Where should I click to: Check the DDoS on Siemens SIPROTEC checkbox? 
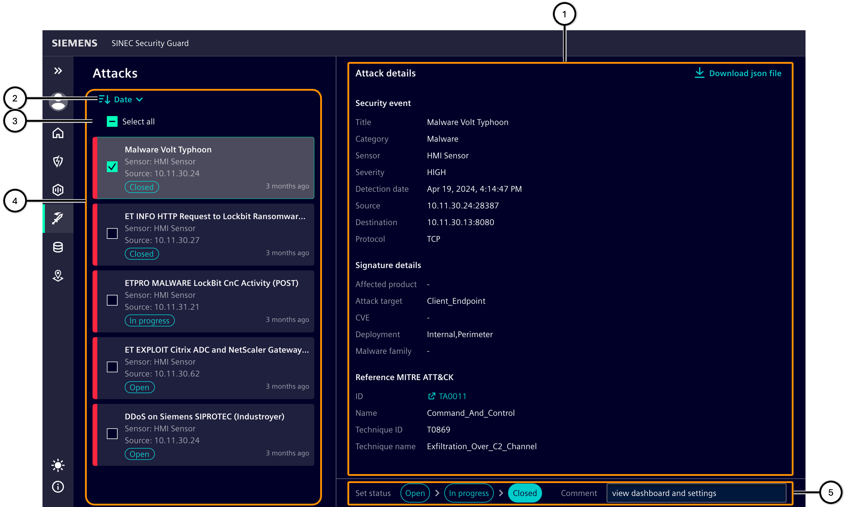112,434
